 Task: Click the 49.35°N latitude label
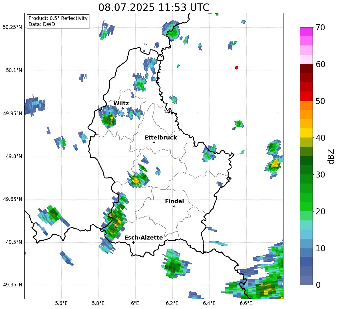pos(13,285)
